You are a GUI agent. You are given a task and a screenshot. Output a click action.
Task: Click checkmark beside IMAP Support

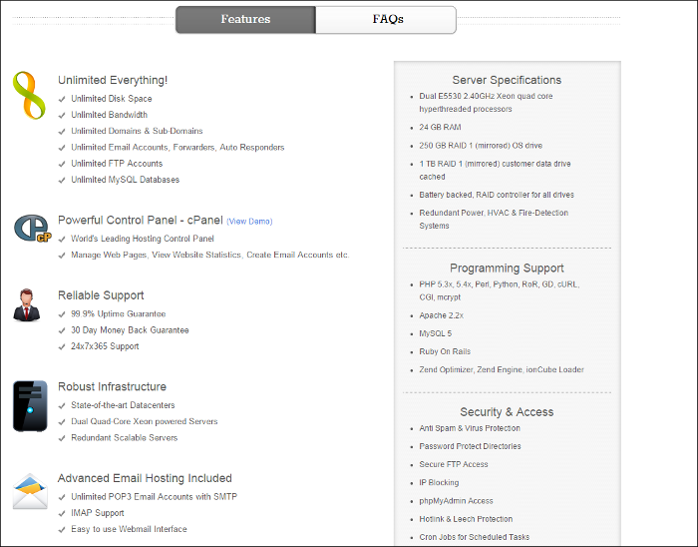pos(63,513)
